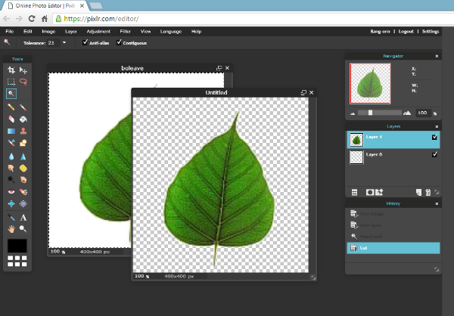The image size is (454, 316).
Task: Select the Spot heal tool
Action: (x=23, y=192)
